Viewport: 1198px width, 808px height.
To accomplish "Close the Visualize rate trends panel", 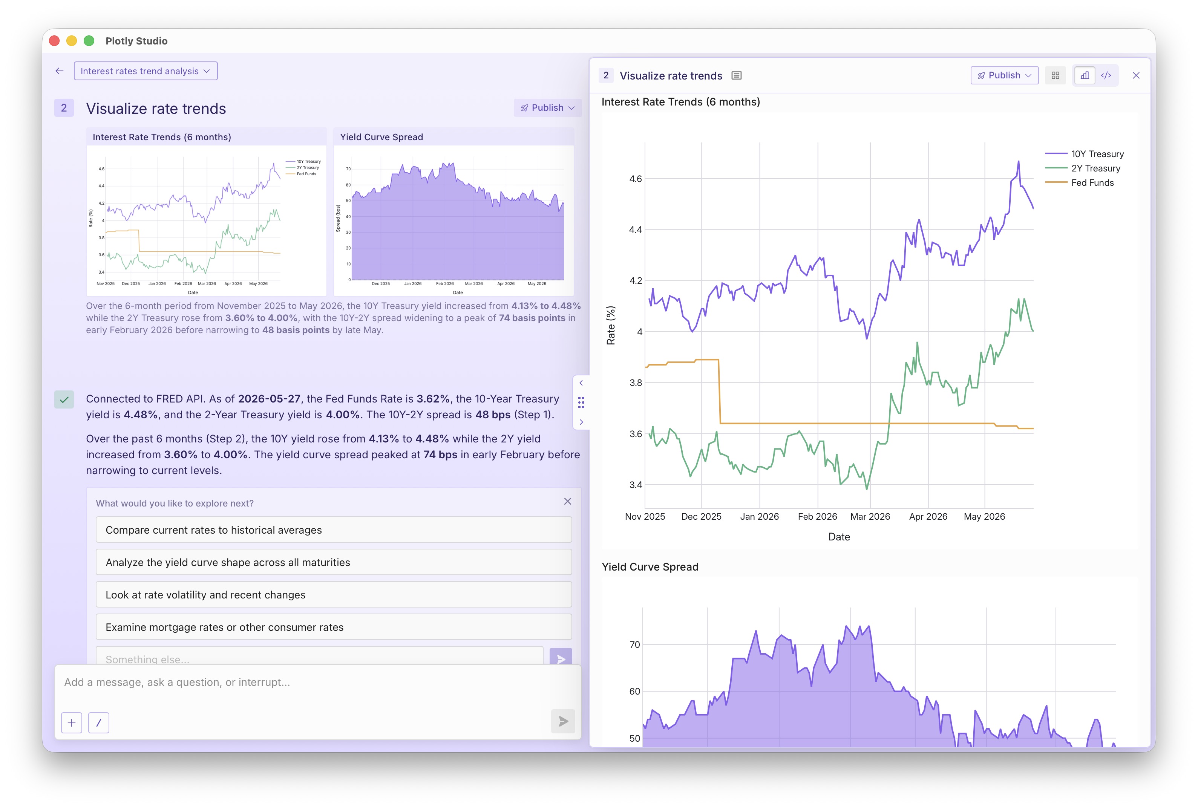I will [x=1136, y=75].
